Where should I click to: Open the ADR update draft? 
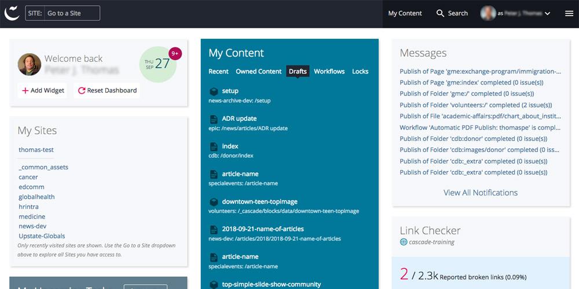coord(239,118)
